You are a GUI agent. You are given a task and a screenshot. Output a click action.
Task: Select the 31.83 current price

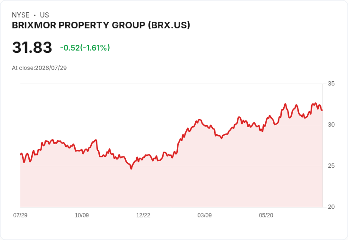[x=32, y=47]
